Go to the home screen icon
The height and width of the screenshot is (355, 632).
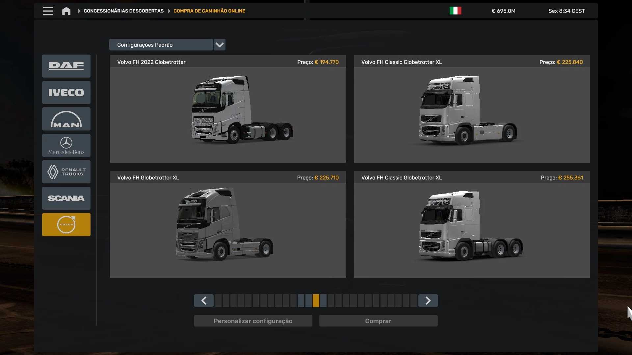[66, 11]
